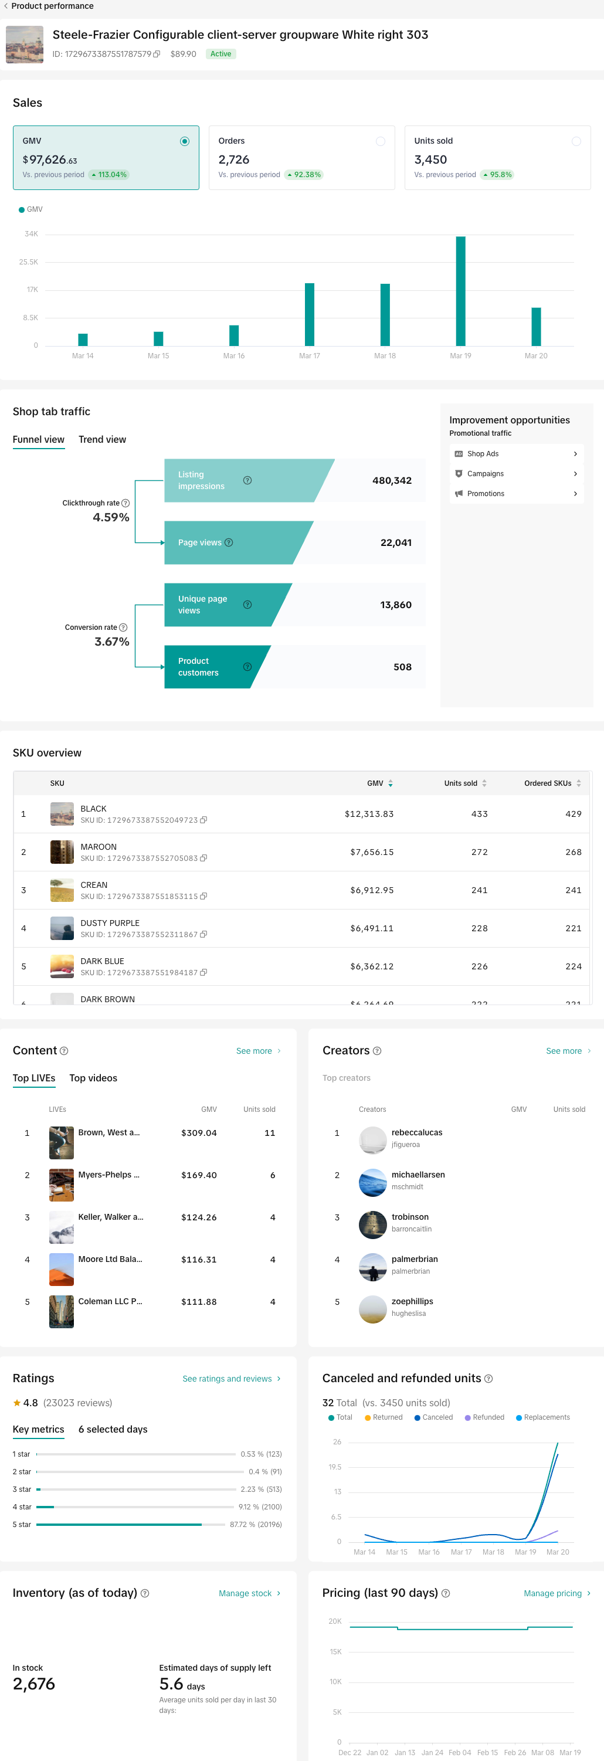Click the help icon beside Clickthrough rate
Viewport: 604px width, 1761px height.
point(125,503)
